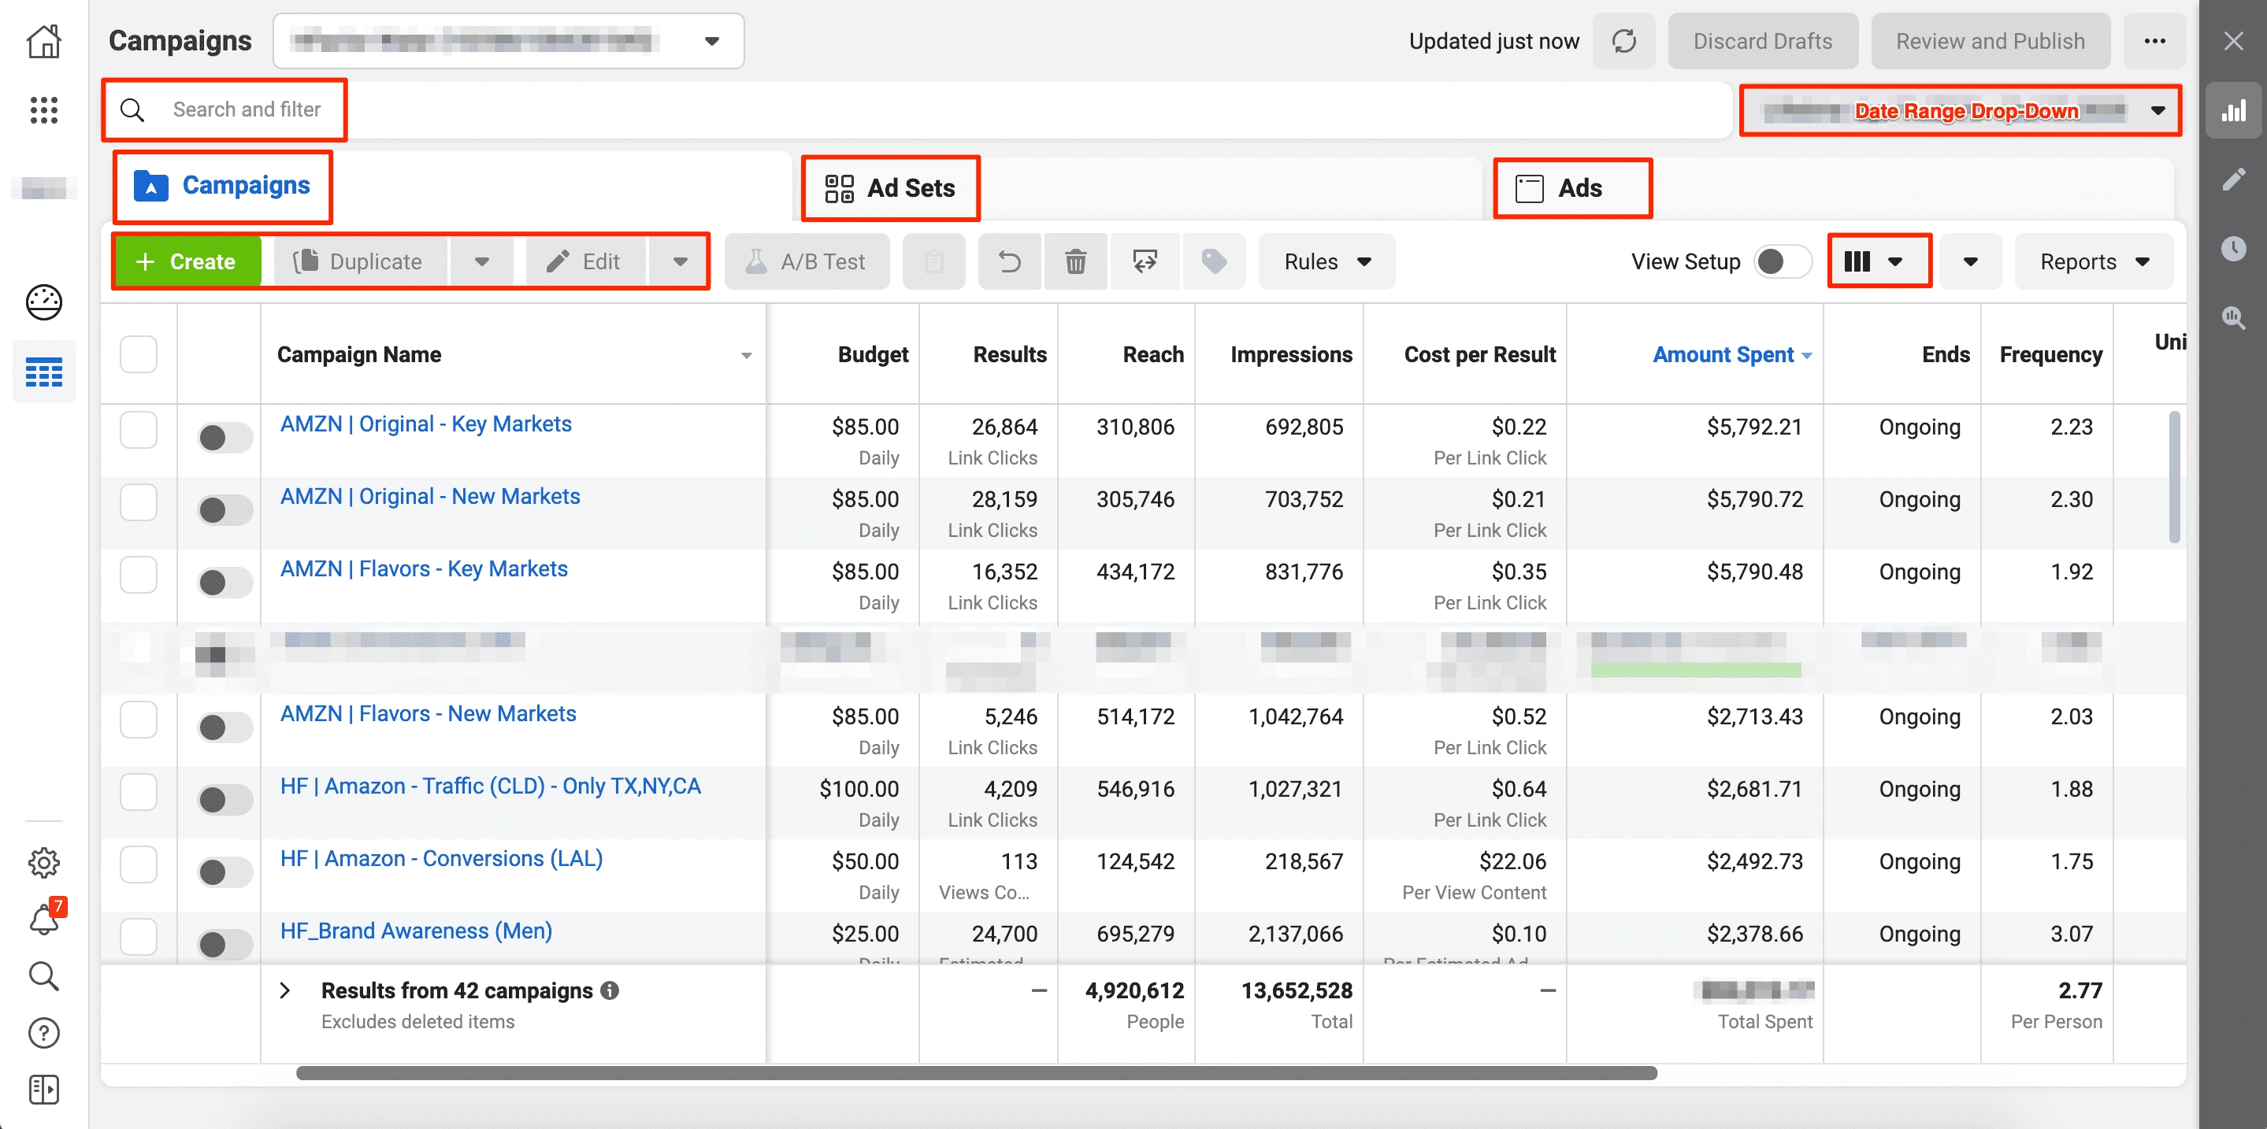The height and width of the screenshot is (1129, 2267).
Task: Open the account overview gauge icon
Action: pyautogui.click(x=44, y=302)
